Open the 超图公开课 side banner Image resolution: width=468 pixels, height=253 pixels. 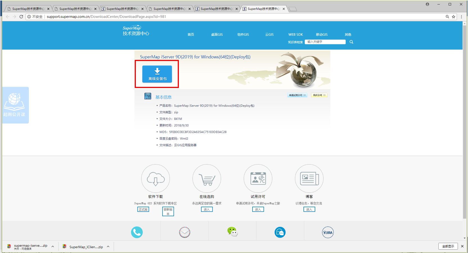point(15,105)
